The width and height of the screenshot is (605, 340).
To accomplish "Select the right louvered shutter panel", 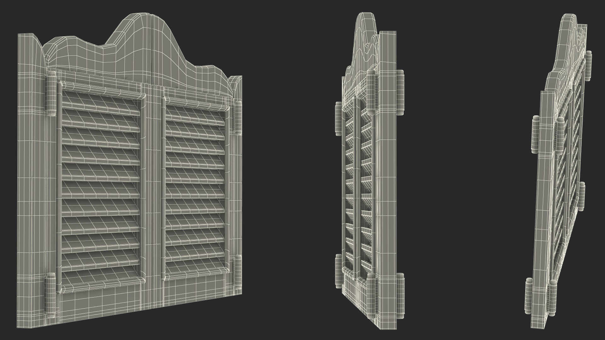I will [195, 189].
